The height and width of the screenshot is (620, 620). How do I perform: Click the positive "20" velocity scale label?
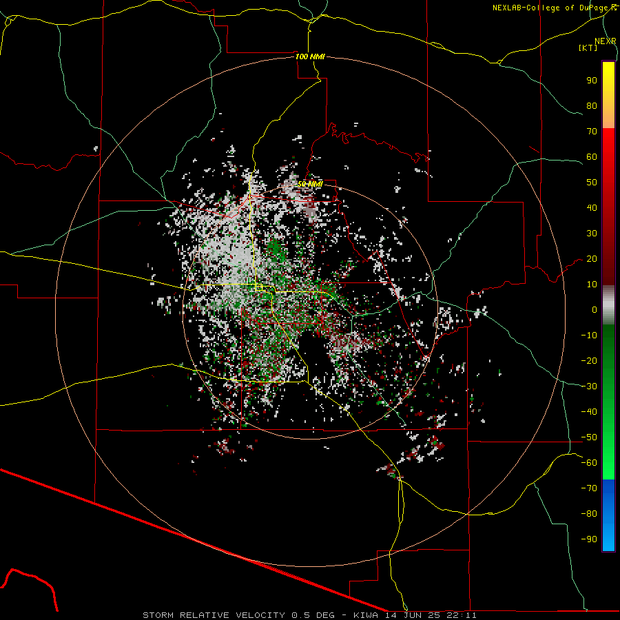coord(592,258)
